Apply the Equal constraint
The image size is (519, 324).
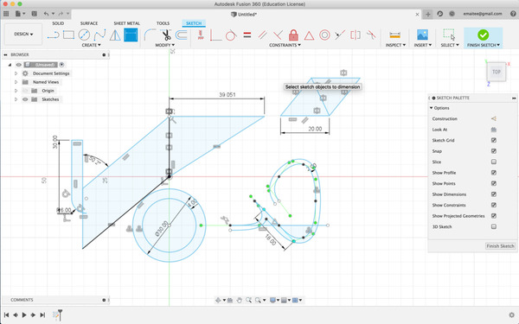pyautogui.click(x=247, y=35)
